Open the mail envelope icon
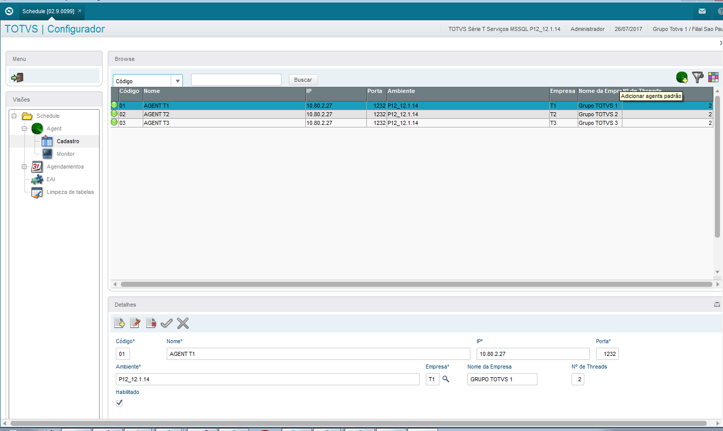This screenshot has width=723, height=431. coord(702,11)
